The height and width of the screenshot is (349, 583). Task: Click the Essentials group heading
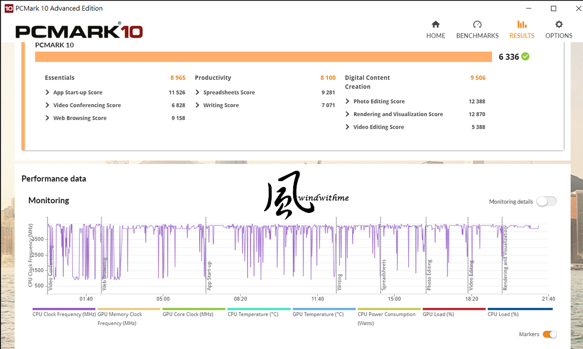coord(59,77)
